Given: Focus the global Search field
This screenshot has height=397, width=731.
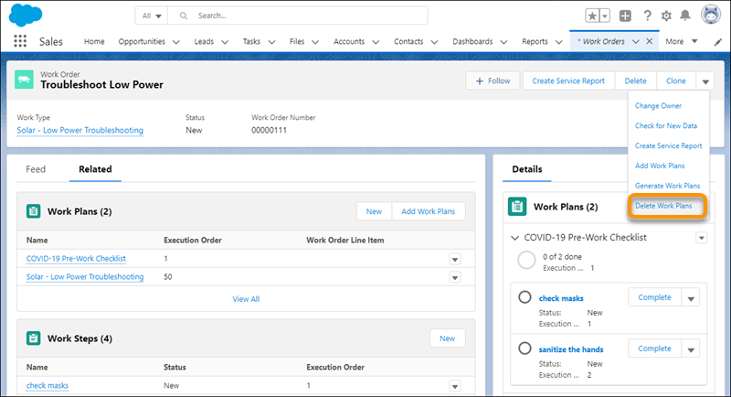Looking at the screenshot, I should [x=298, y=16].
